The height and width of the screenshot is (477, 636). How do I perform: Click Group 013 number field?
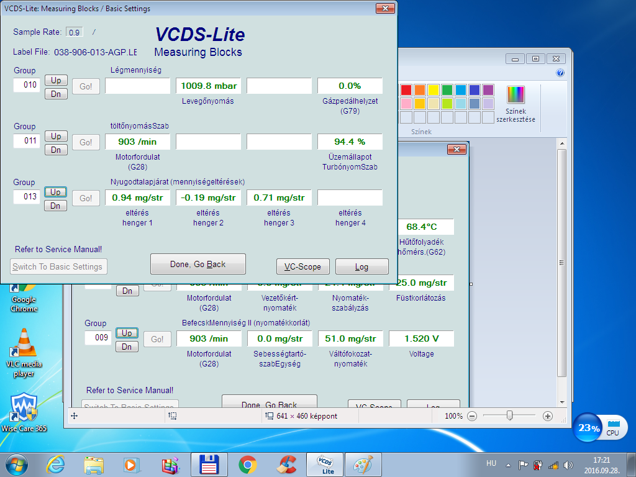[x=27, y=197]
